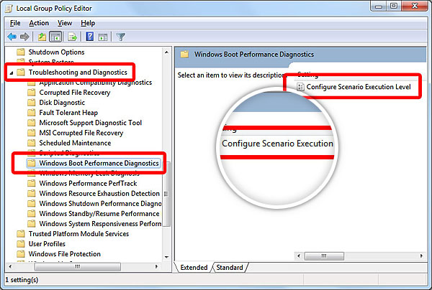432x290 pixels.
Task: Go up one level with folder icon
Action: pyautogui.click(x=42, y=37)
